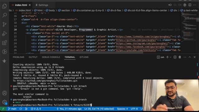
Task: Toggle GitLens file annotations icon
Action: coord(185,5)
